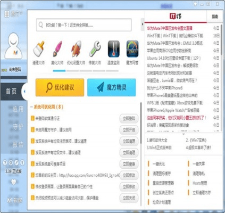This screenshot has width=225, height=213.
Task: Click the 魔方精灵 blue button
Action: (x=112, y=87)
